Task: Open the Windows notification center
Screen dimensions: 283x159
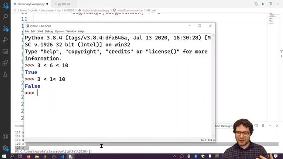Action: [275, 156]
